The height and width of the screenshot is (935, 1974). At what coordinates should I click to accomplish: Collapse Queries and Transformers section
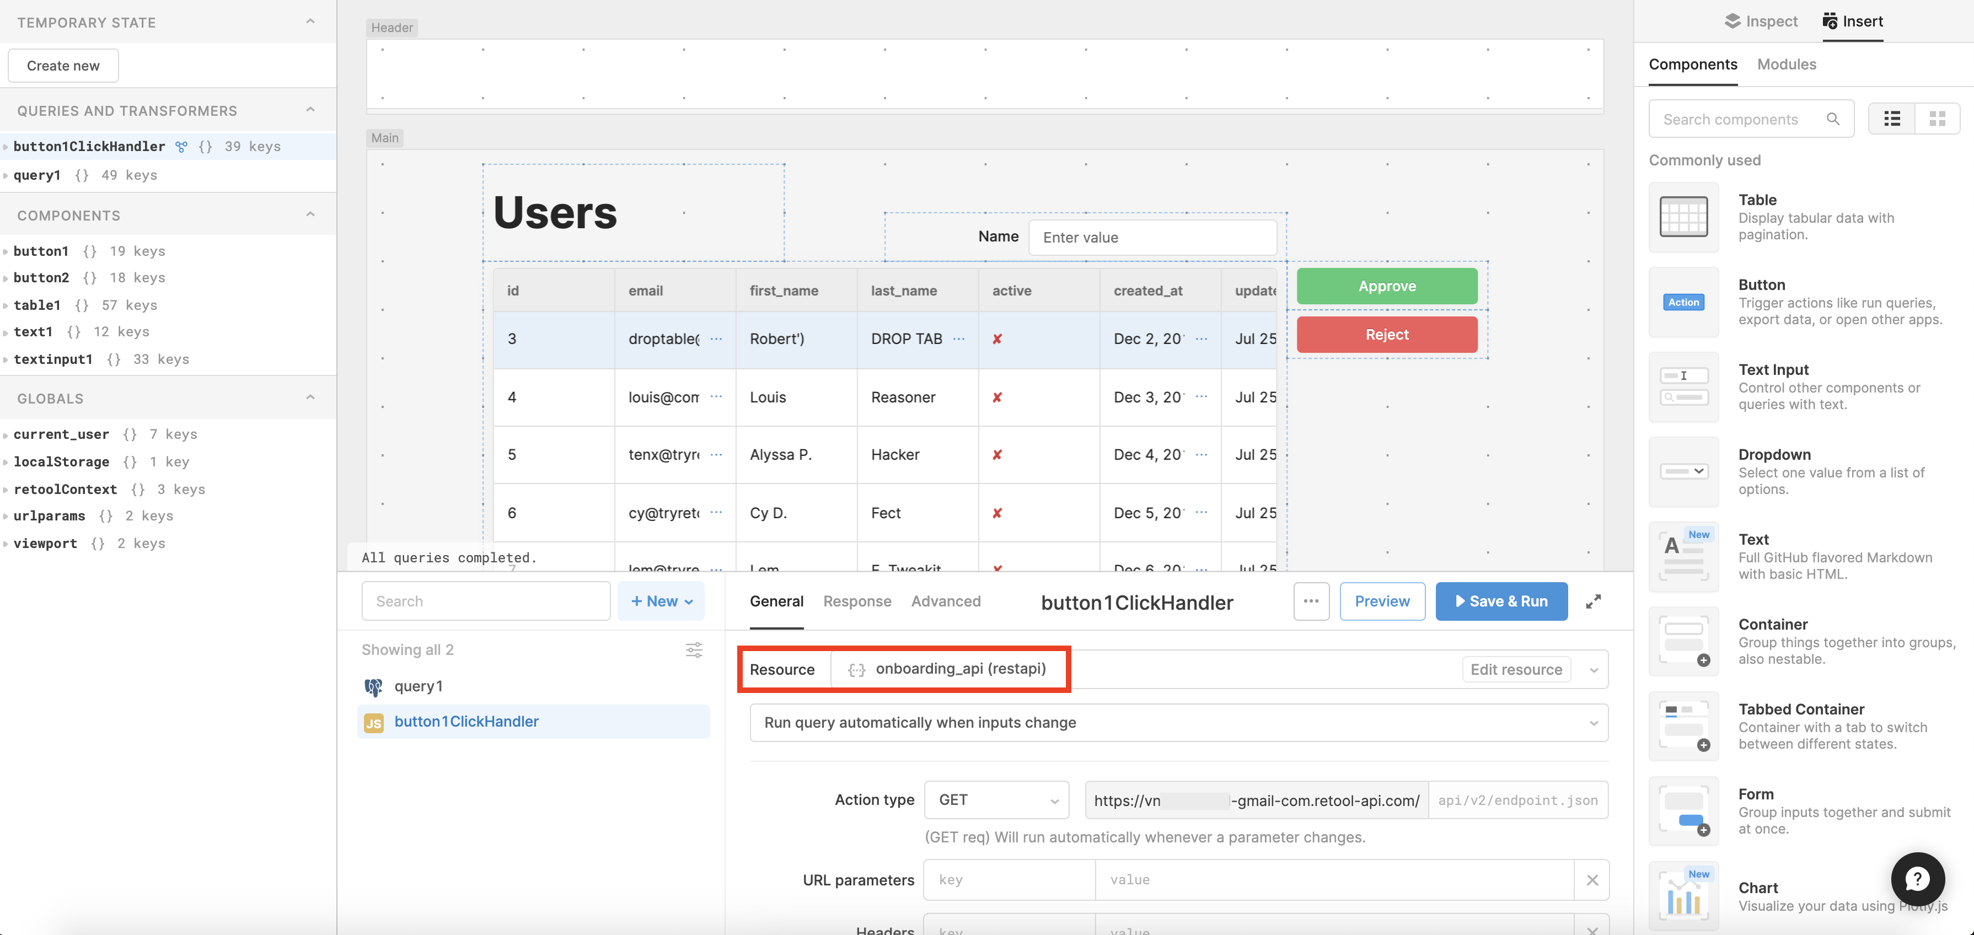310,110
